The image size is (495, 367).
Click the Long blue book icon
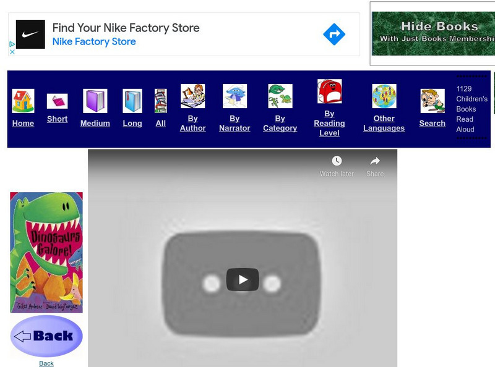click(x=132, y=101)
